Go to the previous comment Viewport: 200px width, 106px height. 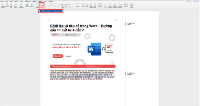[x=49, y=5]
